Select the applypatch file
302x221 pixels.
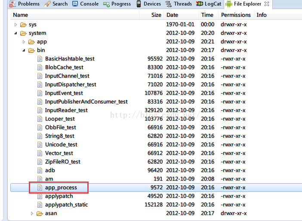click(59, 196)
